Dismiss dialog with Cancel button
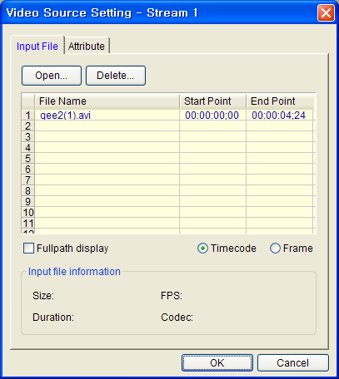The height and width of the screenshot is (379, 339). pyautogui.click(x=293, y=362)
